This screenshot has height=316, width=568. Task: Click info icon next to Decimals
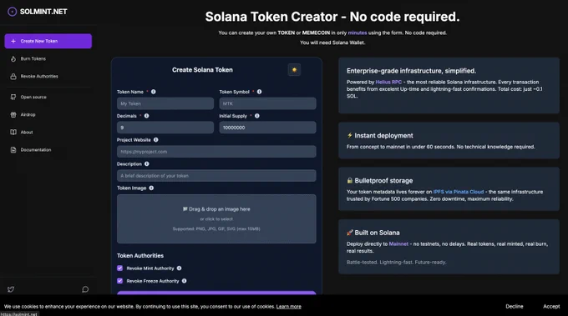coord(147,116)
